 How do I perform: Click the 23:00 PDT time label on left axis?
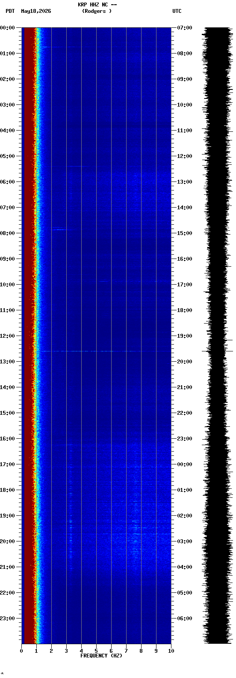pyautogui.click(x=8, y=619)
